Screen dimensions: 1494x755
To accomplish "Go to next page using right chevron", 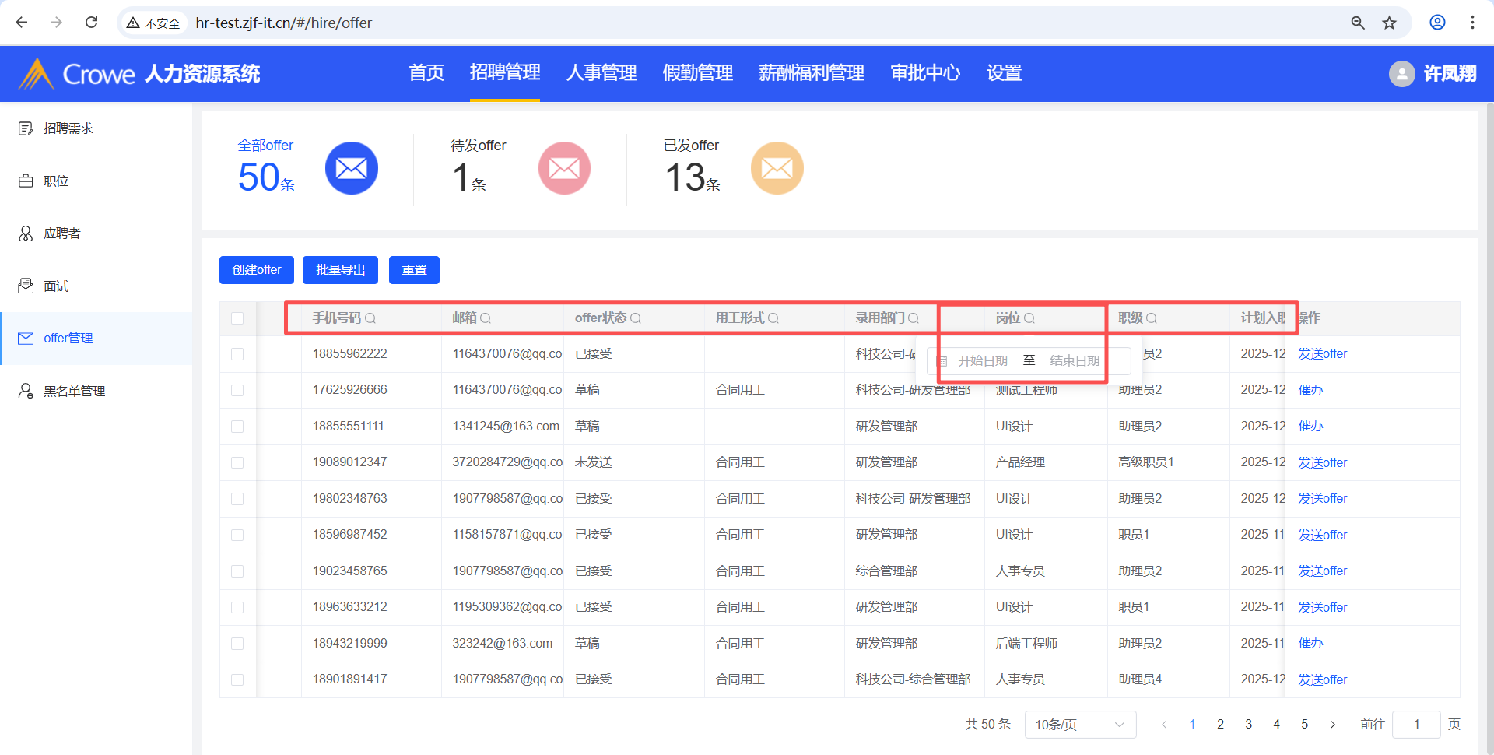I will (1332, 725).
